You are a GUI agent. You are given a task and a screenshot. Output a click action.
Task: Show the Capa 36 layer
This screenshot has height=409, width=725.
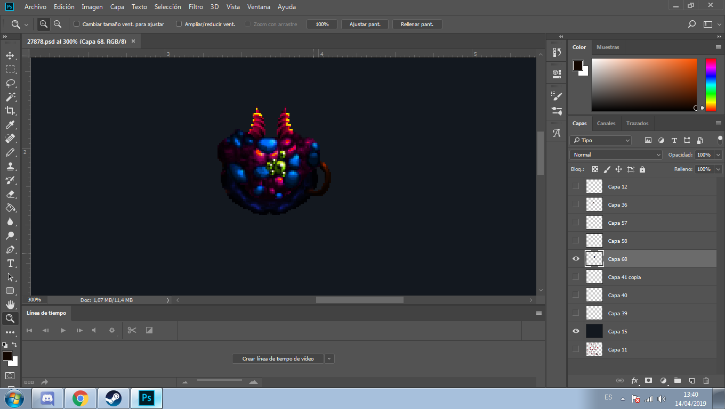pyautogui.click(x=576, y=204)
